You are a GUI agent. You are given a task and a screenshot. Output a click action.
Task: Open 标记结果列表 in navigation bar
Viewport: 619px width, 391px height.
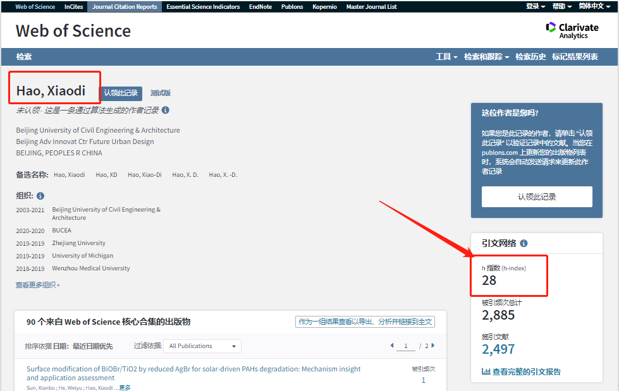[x=575, y=57]
